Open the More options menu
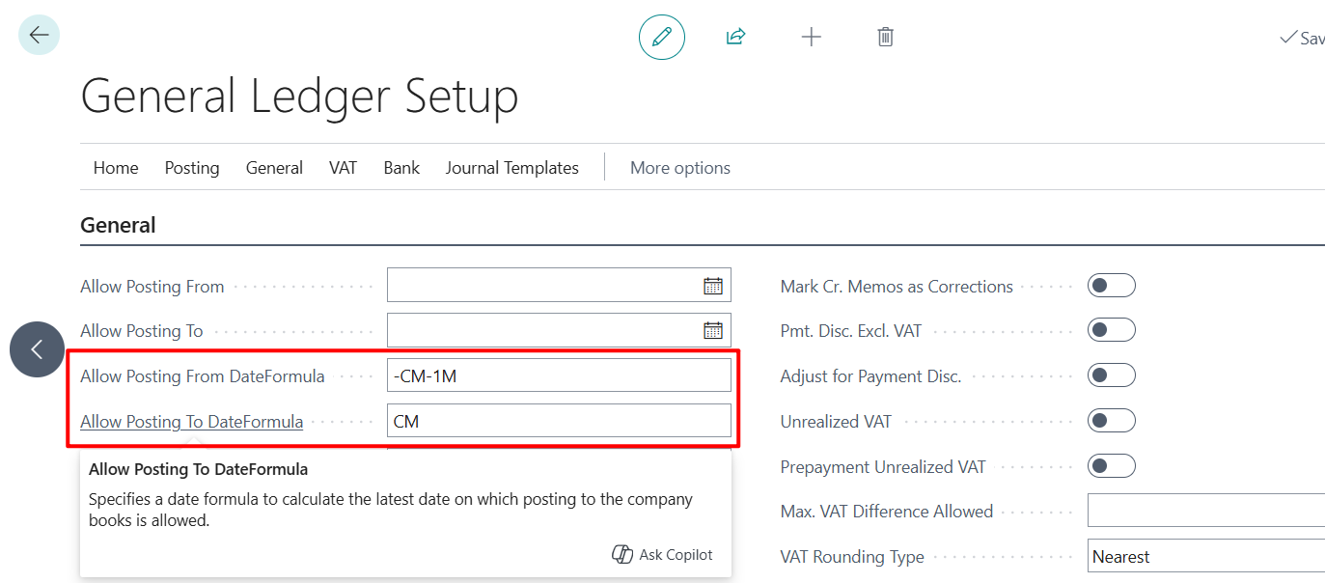1325x583 pixels. pyautogui.click(x=679, y=167)
